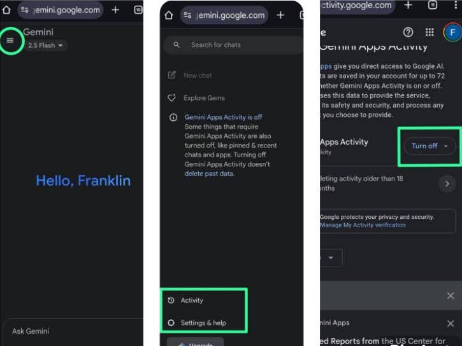The width and height of the screenshot is (462, 346).
Task: Open the F account avatar
Action: (452, 32)
